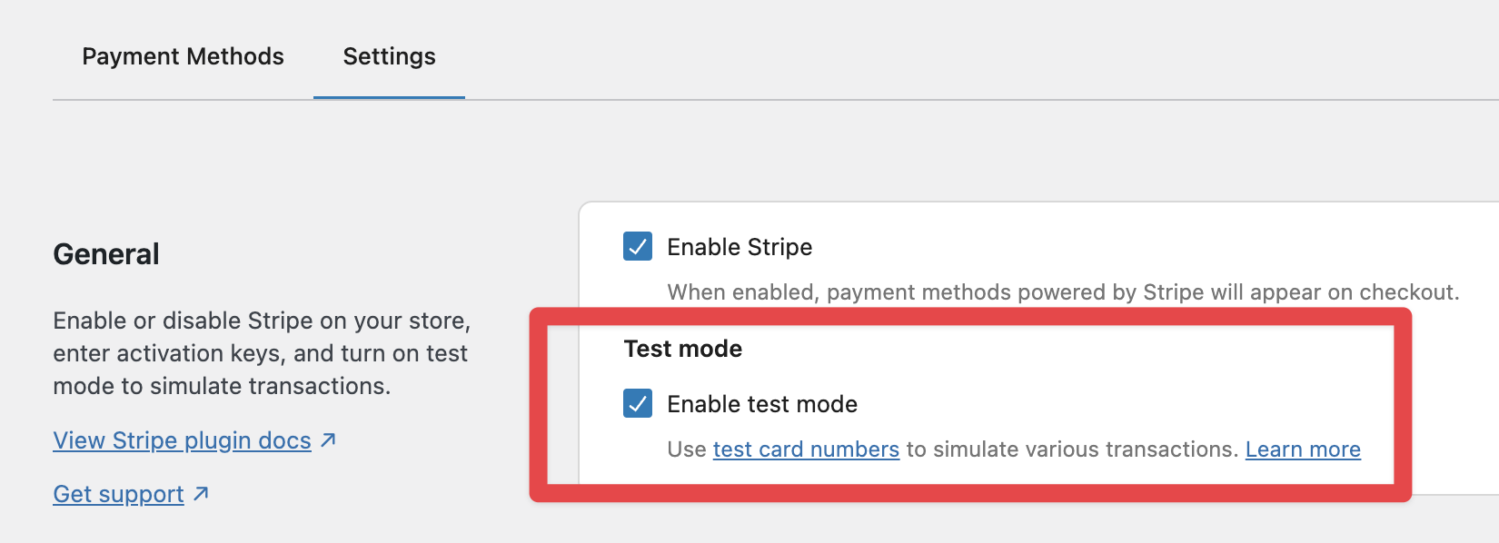Open View Stripe plugin docs link
The width and height of the screenshot is (1499, 543).
coord(182,440)
